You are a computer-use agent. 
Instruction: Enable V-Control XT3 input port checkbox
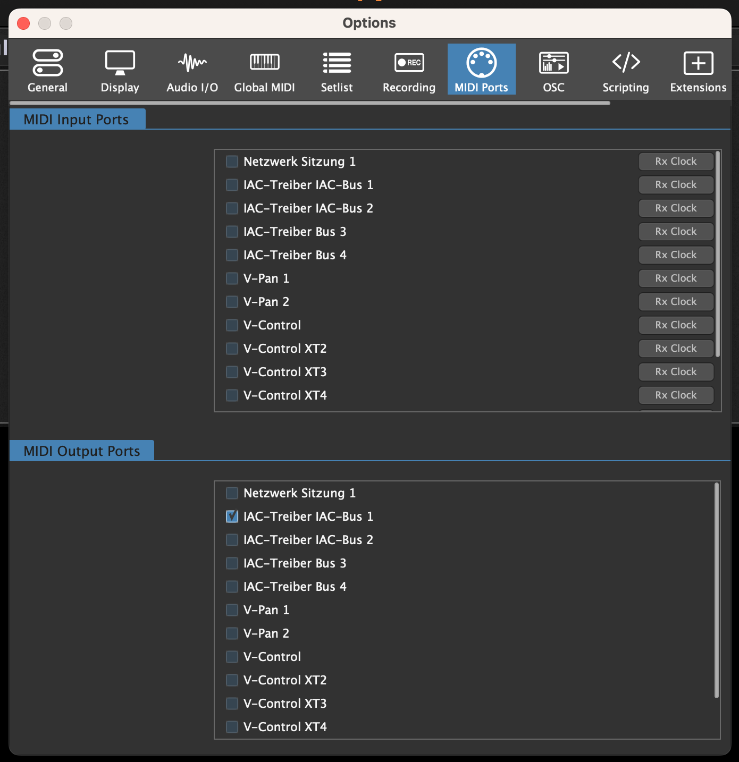click(x=232, y=372)
